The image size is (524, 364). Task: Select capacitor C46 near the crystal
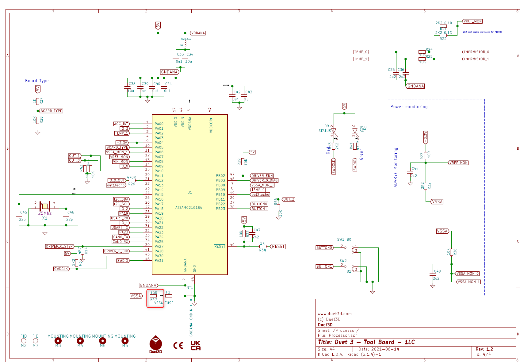coord(66,216)
